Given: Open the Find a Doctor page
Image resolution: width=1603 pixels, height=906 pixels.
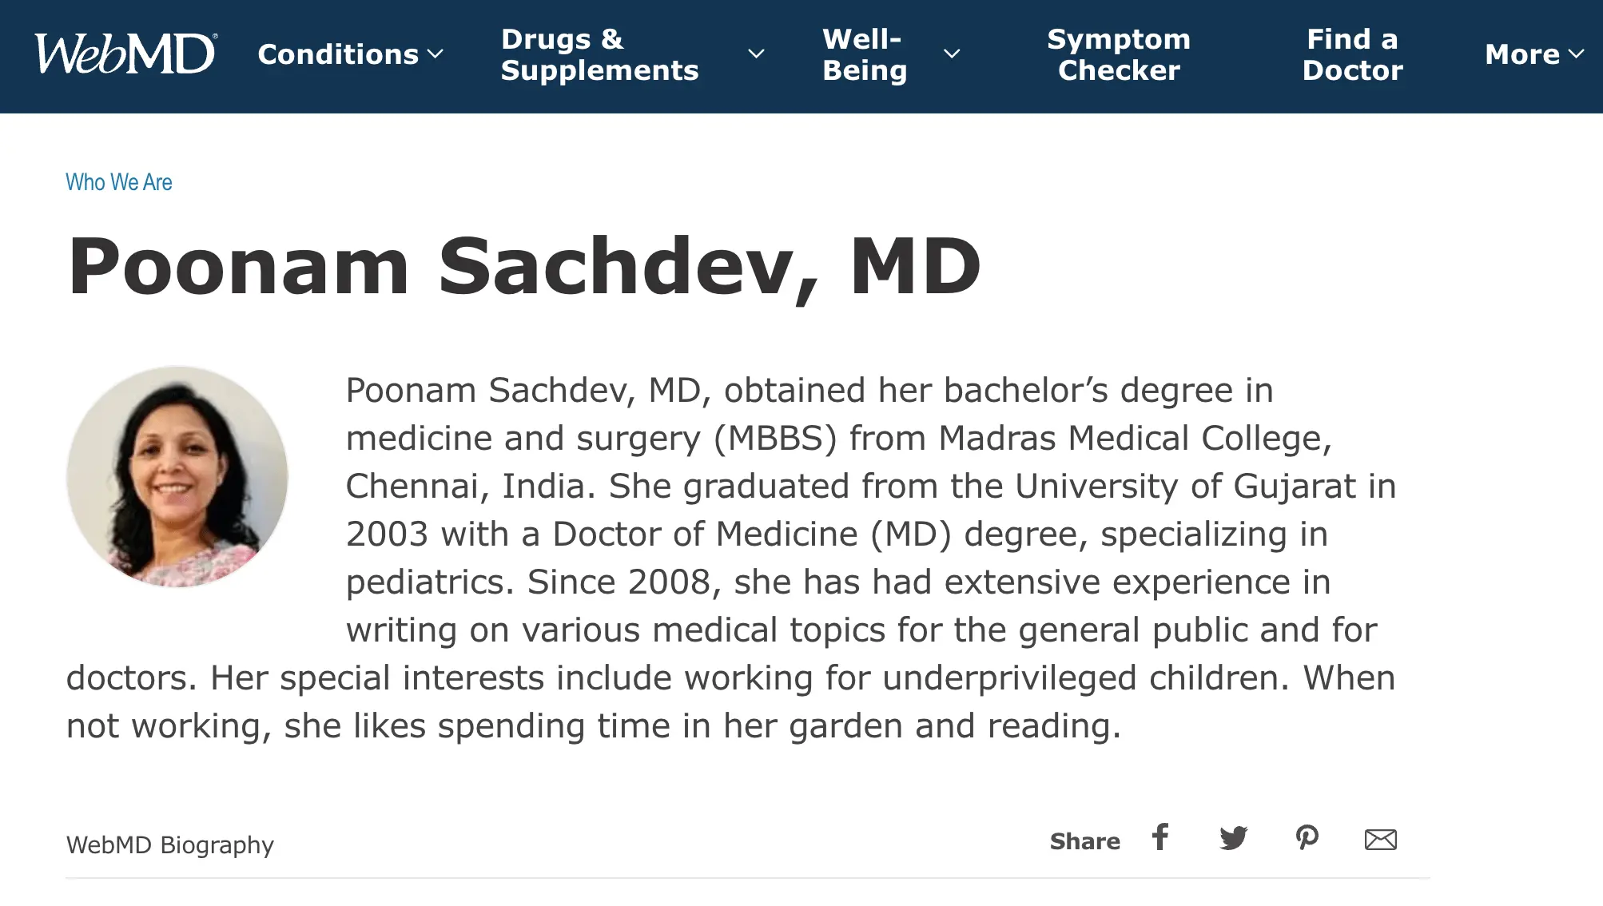Looking at the screenshot, I should click(1352, 54).
